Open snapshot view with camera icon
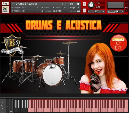The width and height of the screenshot is (129, 113). tap(71, 4)
